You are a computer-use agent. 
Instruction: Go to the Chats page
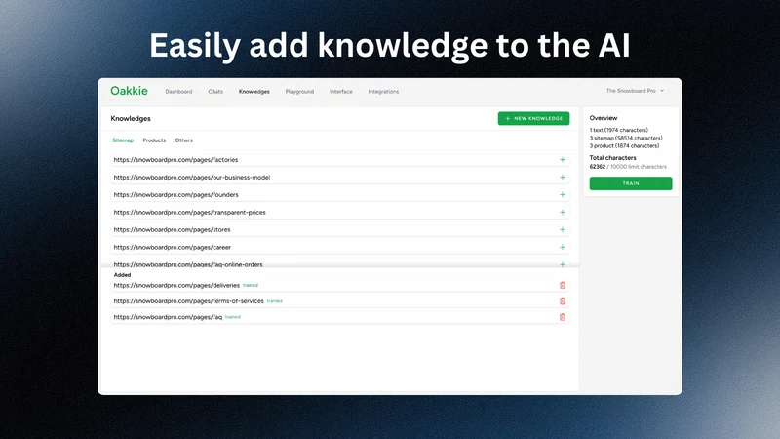[x=215, y=92]
